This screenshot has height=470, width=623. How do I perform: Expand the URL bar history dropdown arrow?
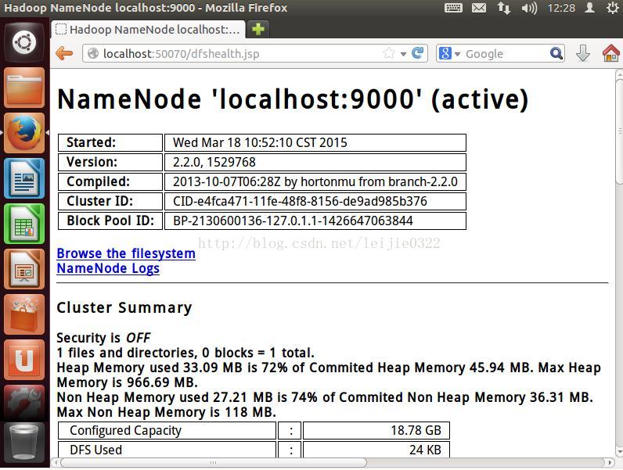pos(403,54)
